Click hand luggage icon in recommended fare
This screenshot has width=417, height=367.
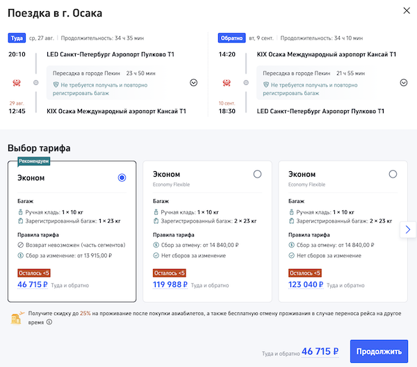pyautogui.click(x=20, y=210)
